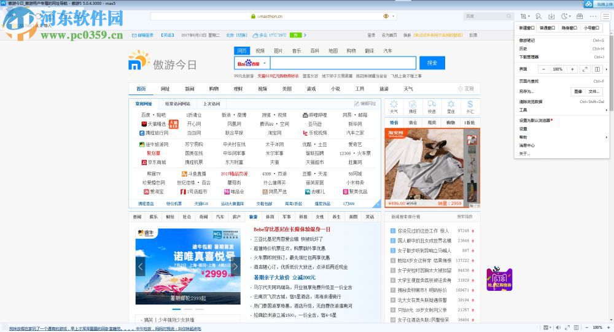Click the 普通窗口 new window button
This screenshot has height=332, width=614.
click(547, 28)
